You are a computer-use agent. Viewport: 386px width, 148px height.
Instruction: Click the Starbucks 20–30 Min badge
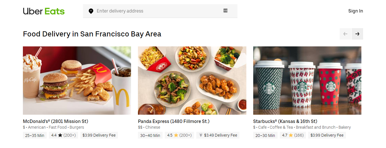click(265, 135)
